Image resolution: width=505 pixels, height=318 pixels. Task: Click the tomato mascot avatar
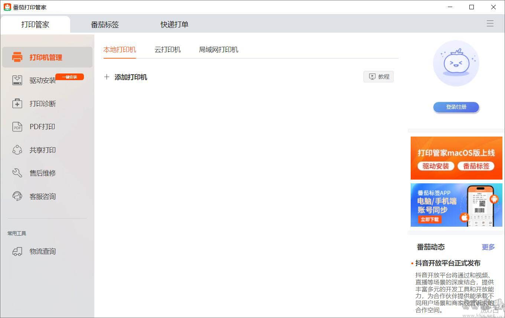click(456, 63)
